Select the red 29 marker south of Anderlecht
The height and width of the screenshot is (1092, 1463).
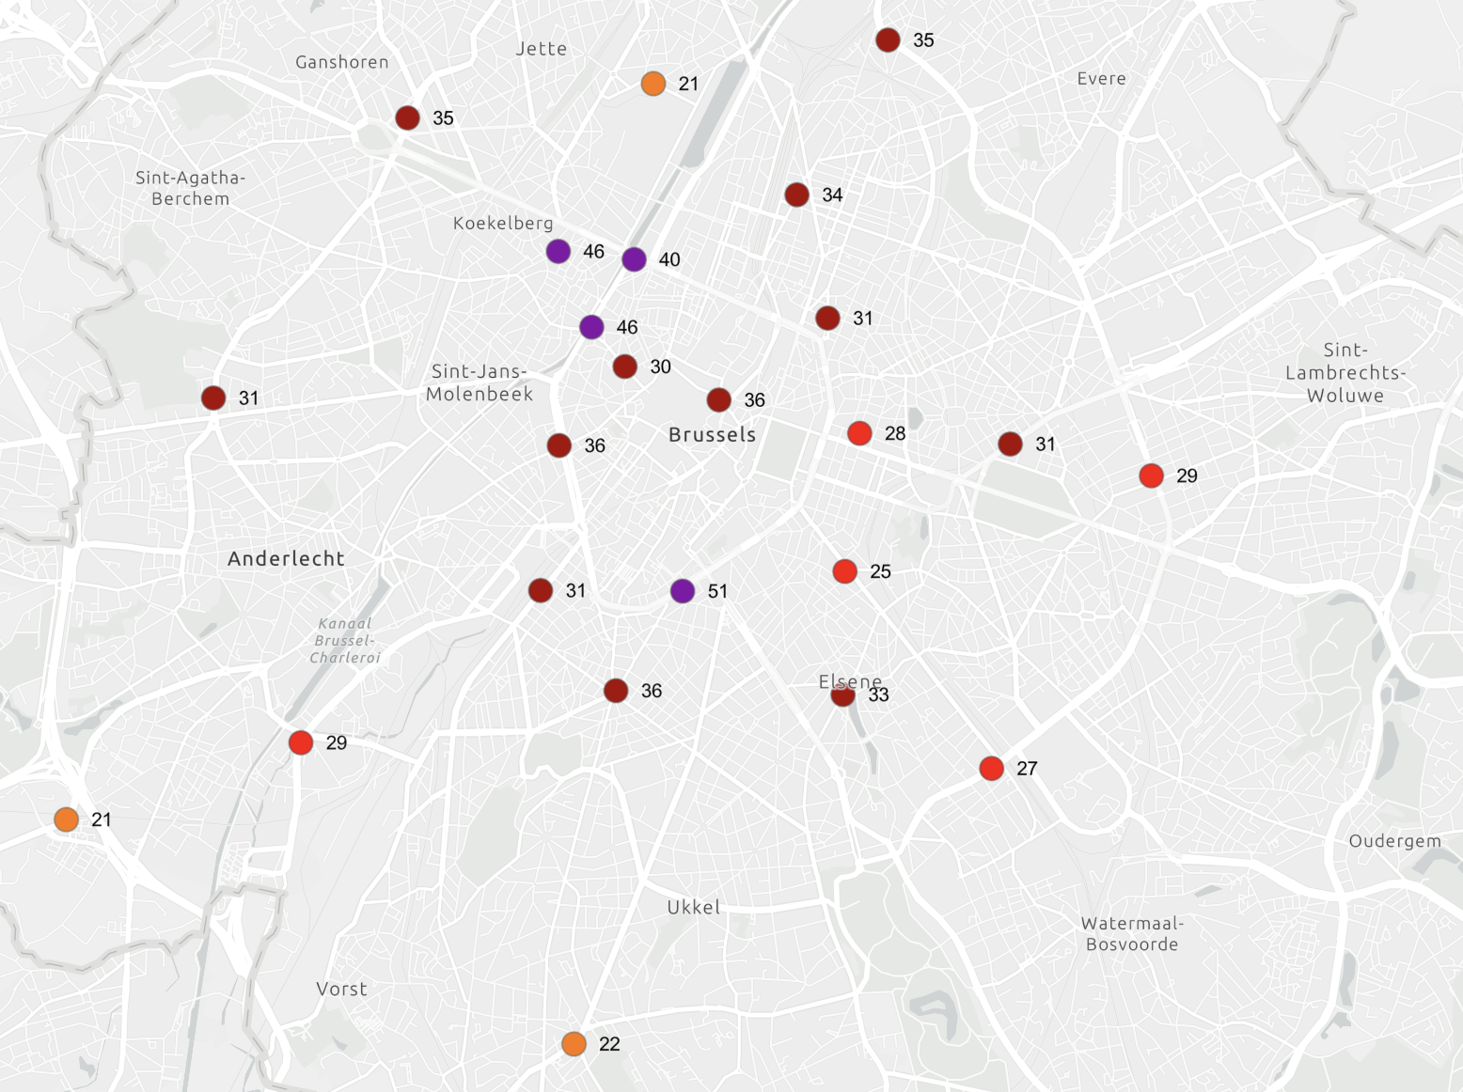[x=301, y=743]
